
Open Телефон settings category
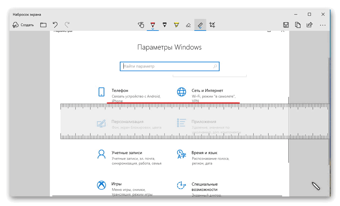tap(130, 95)
